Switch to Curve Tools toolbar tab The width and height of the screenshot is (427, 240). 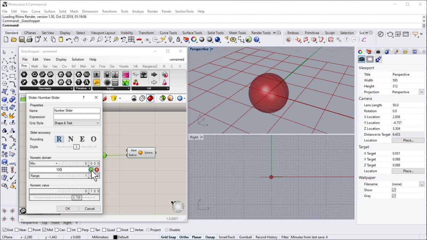point(168,33)
